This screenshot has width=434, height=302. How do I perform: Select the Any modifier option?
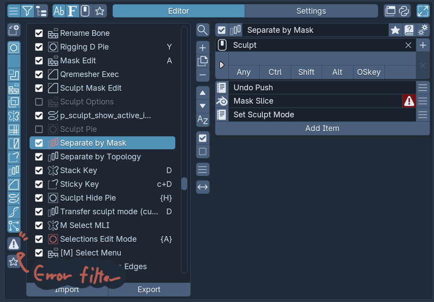click(244, 72)
